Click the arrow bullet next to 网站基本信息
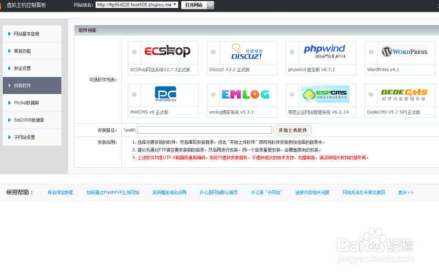Image resolution: width=439 pixels, height=274 pixels. coord(9,34)
